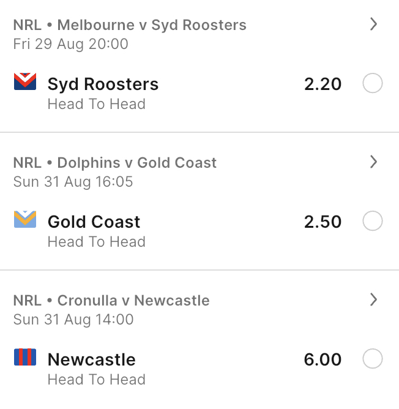Open Melbourne v Syd Roosters chevron

[374, 24]
